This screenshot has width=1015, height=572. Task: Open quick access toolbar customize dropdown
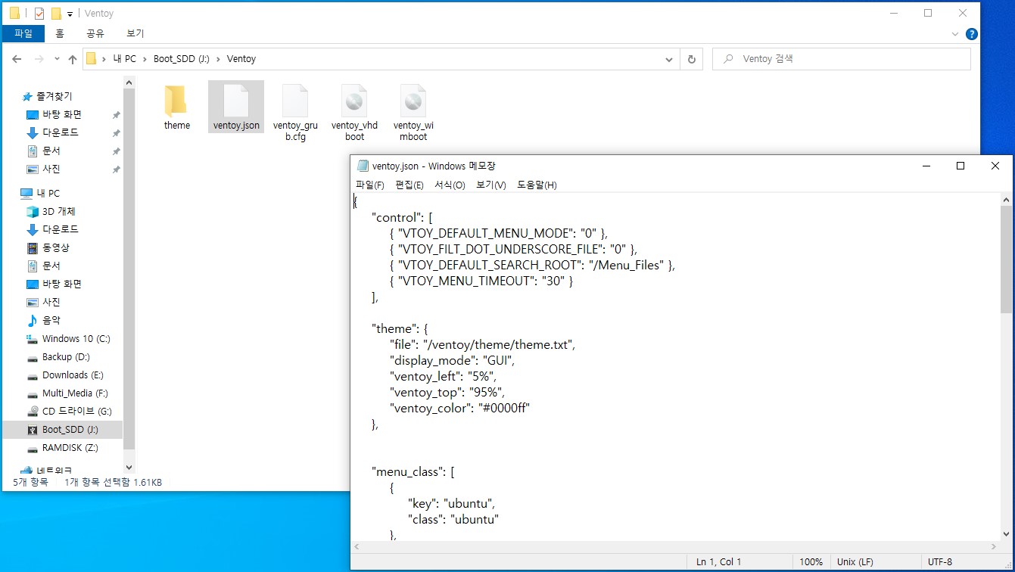pos(70,14)
